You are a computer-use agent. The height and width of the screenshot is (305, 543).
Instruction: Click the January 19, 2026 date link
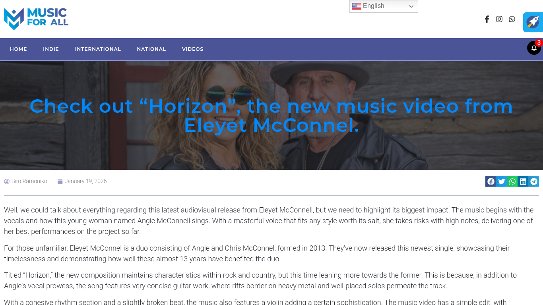85,181
